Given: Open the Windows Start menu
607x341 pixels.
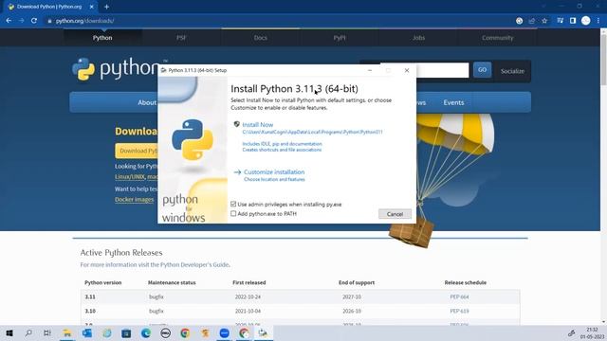Looking at the screenshot, I should (x=9, y=332).
